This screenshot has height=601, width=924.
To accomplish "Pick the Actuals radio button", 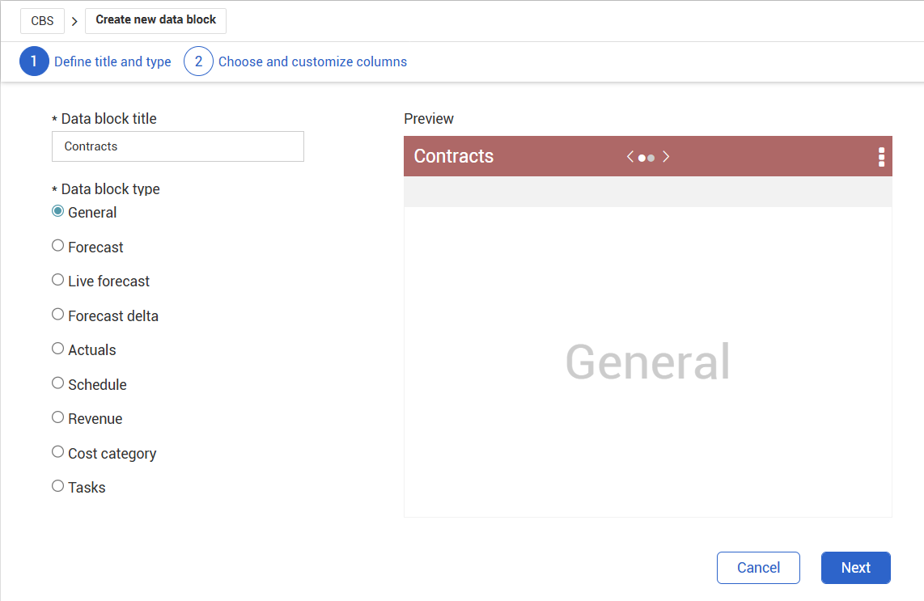I will tap(57, 349).
